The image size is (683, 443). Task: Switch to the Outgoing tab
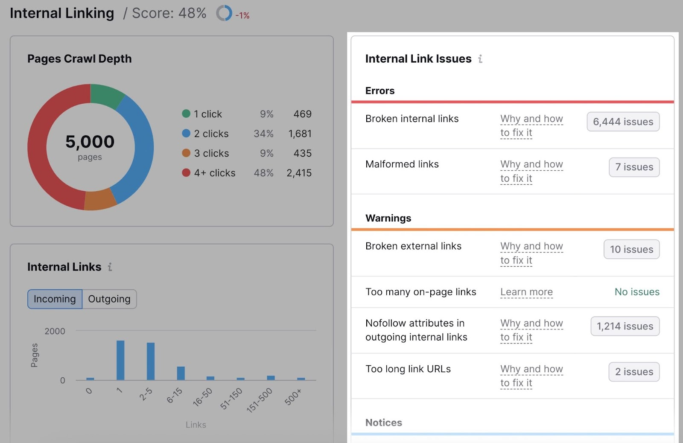[109, 299]
